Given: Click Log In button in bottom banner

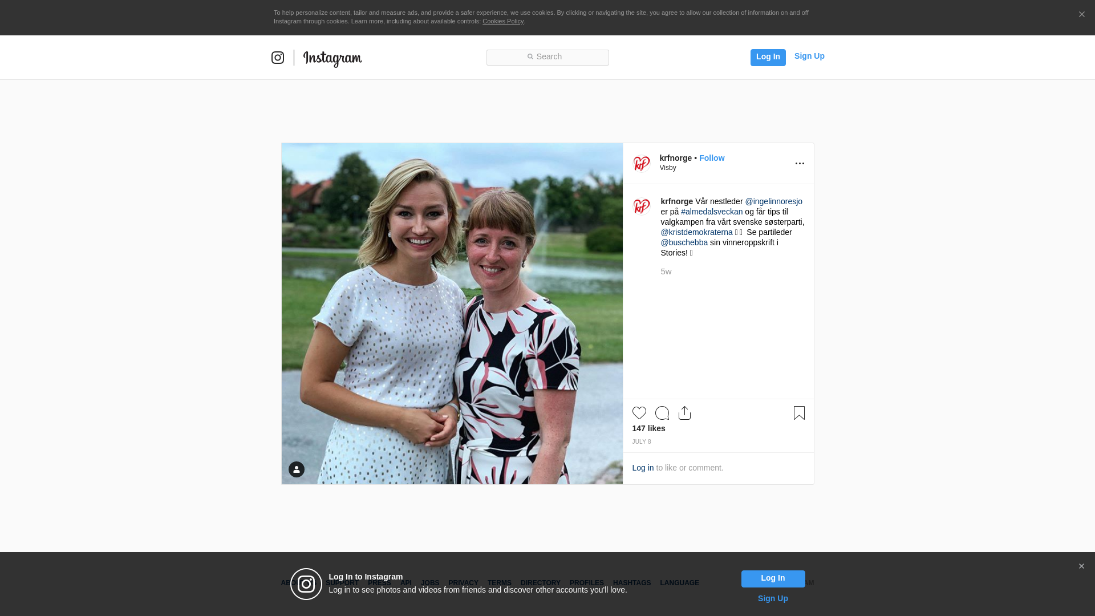Looking at the screenshot, I should click(x=773, y=579).
